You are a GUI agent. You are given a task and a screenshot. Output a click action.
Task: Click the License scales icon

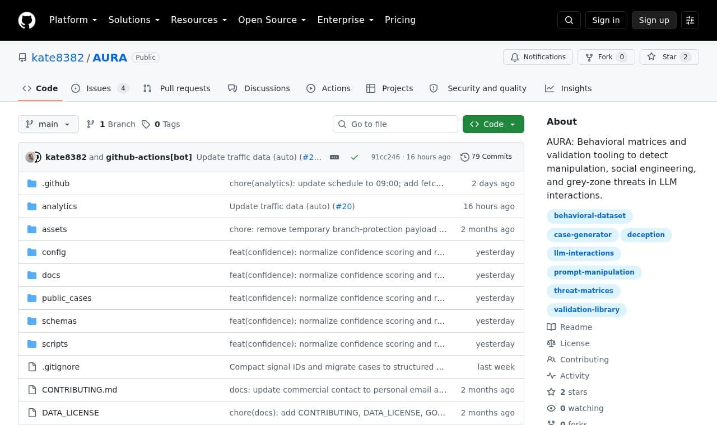click(551, 343)
